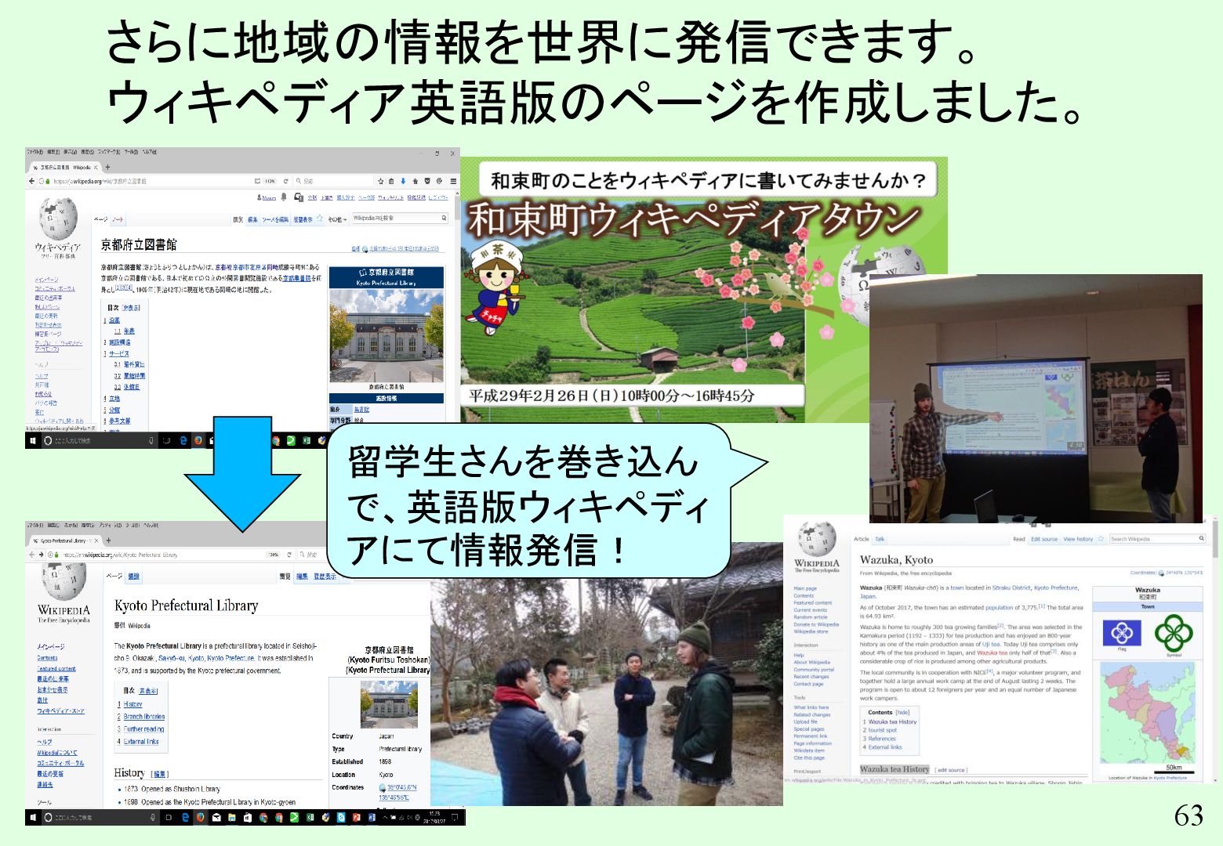Click Mail icon in bottom screenshot taskbar
Viewport: 1223px width, 846px height.
click(216, 818)
